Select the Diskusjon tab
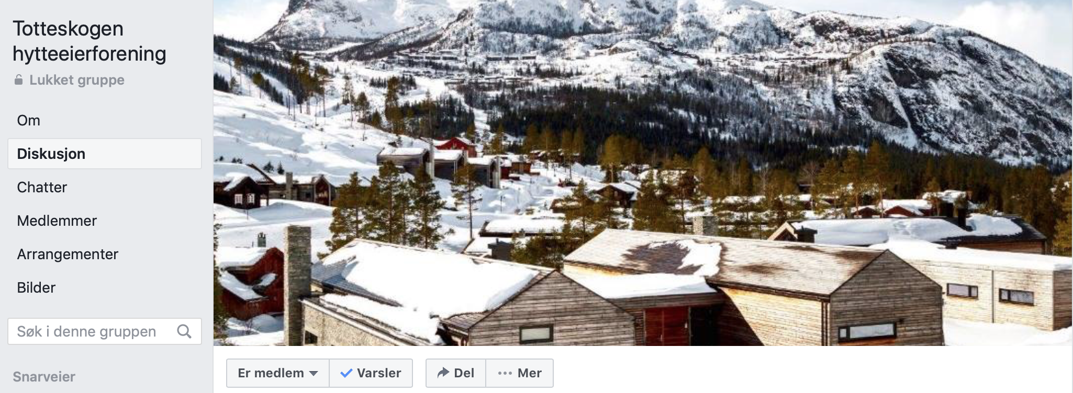 [105, 154]
